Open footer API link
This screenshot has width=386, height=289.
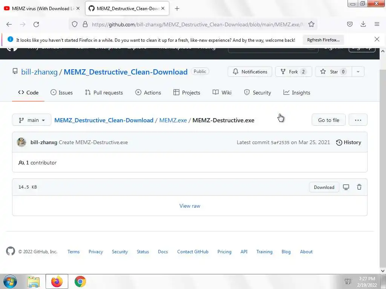tap(244, 252)
